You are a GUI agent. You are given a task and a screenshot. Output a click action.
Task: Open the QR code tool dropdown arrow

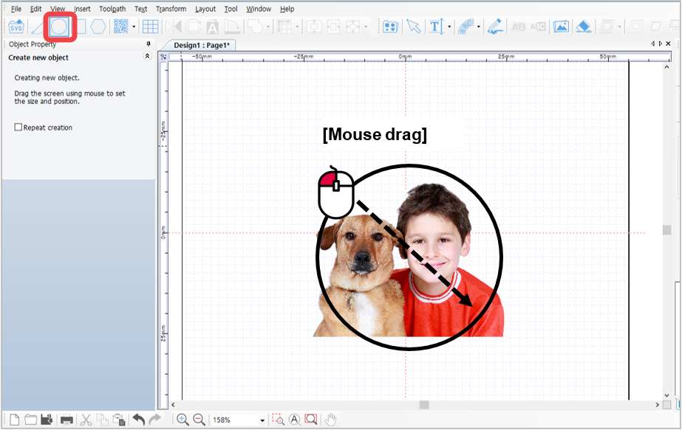point(134,27)
